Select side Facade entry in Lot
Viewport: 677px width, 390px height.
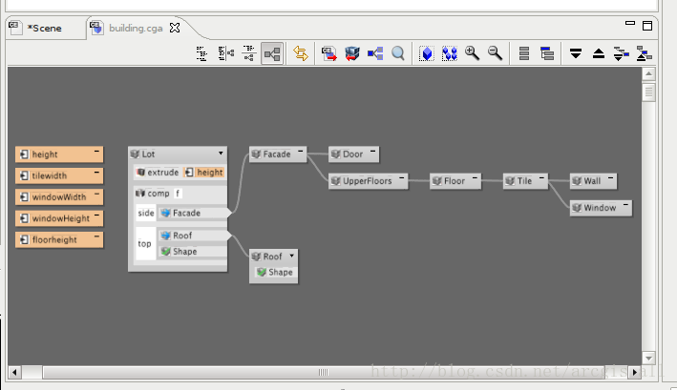[193, 213]
